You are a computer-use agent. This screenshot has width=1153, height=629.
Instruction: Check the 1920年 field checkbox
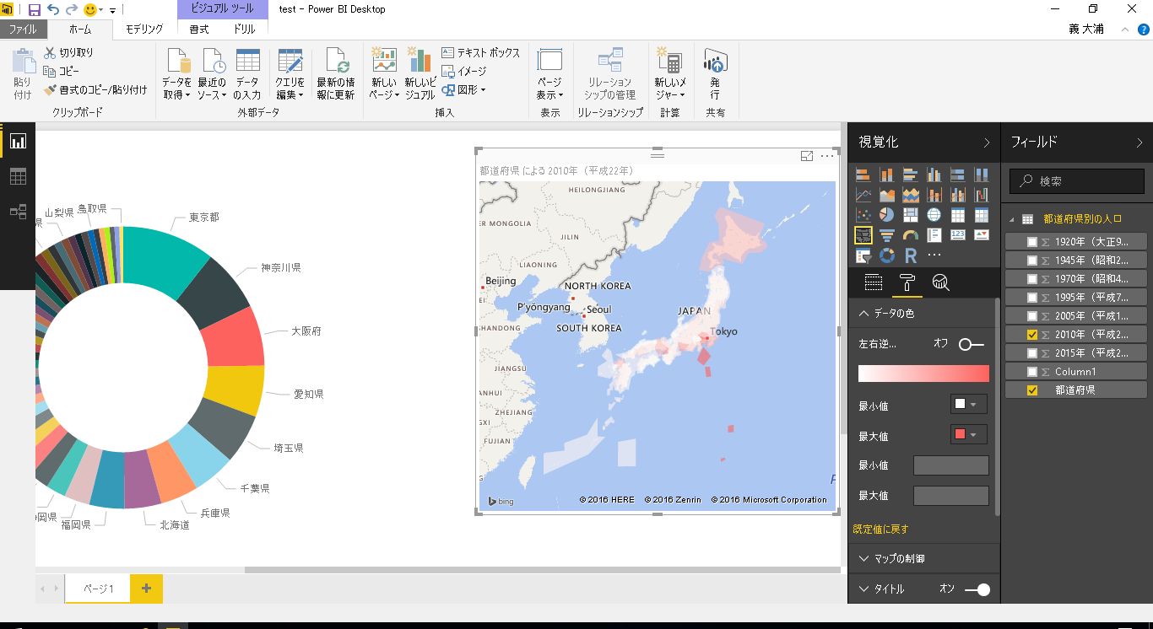1031,242
